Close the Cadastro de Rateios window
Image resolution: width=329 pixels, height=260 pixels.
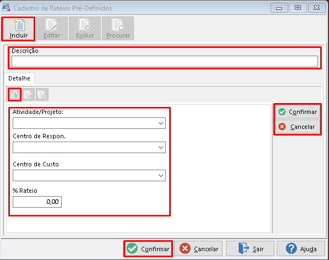click(x=316, y=8)
